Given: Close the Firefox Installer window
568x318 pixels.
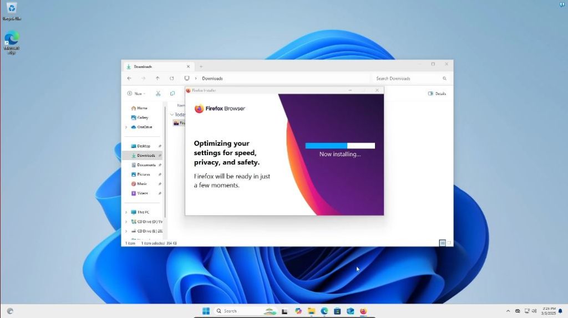Looking at the screenshot, I should point(377,90).
